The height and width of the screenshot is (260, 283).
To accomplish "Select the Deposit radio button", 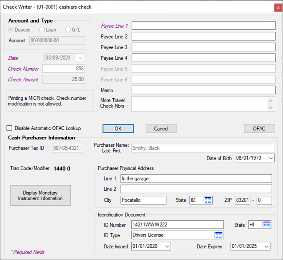I will point(11,30).
